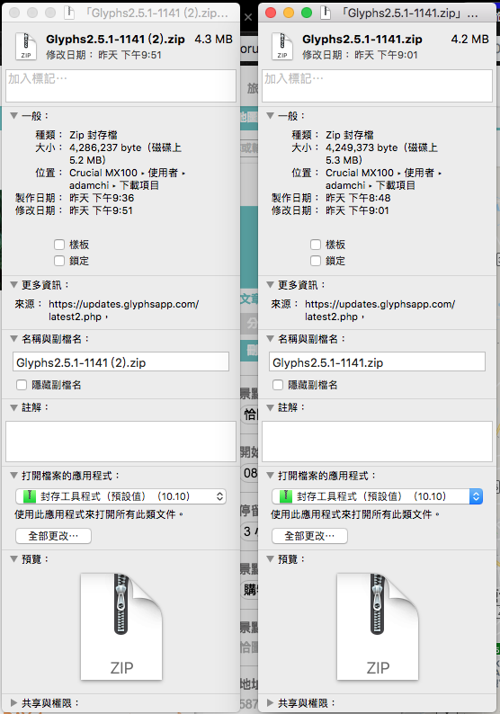Click title bar proxy icon of Glyphs2.5.1-1141.zip window
Image resolution: width=500 pixels, height=714 pixels.
click(326, 13)
